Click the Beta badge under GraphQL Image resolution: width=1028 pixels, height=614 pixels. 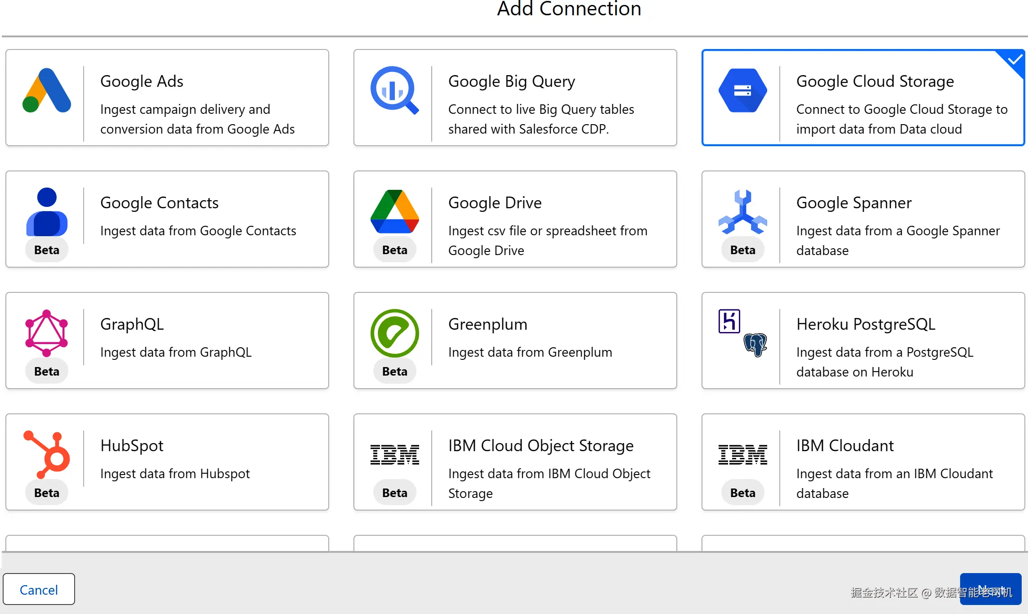coord(47,371)
